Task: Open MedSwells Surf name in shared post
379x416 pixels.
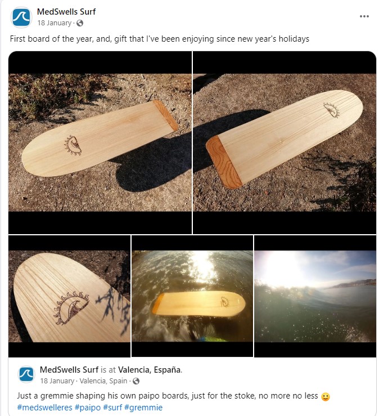Action: pyautogui.click(x=69, y=370)
